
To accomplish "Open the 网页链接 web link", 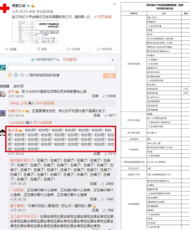I will point(103,17).
